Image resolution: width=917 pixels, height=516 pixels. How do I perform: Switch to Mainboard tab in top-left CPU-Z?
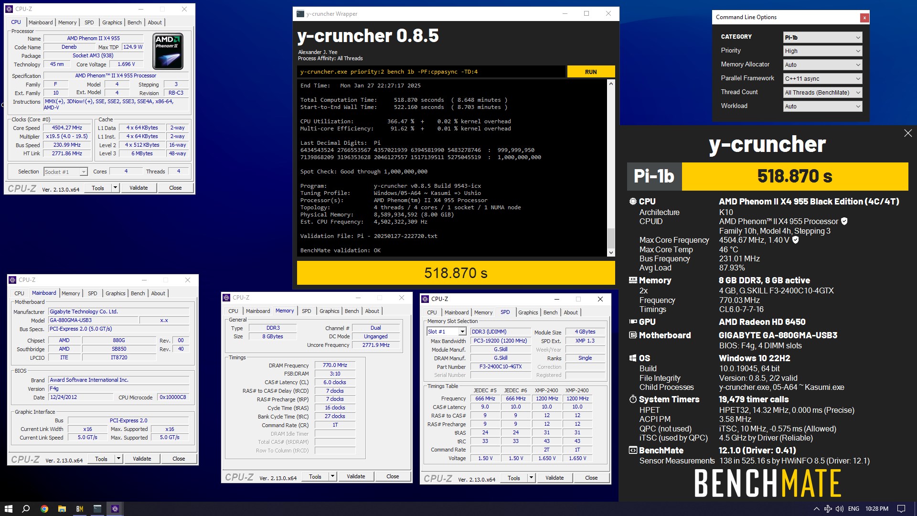pos(41,22)
